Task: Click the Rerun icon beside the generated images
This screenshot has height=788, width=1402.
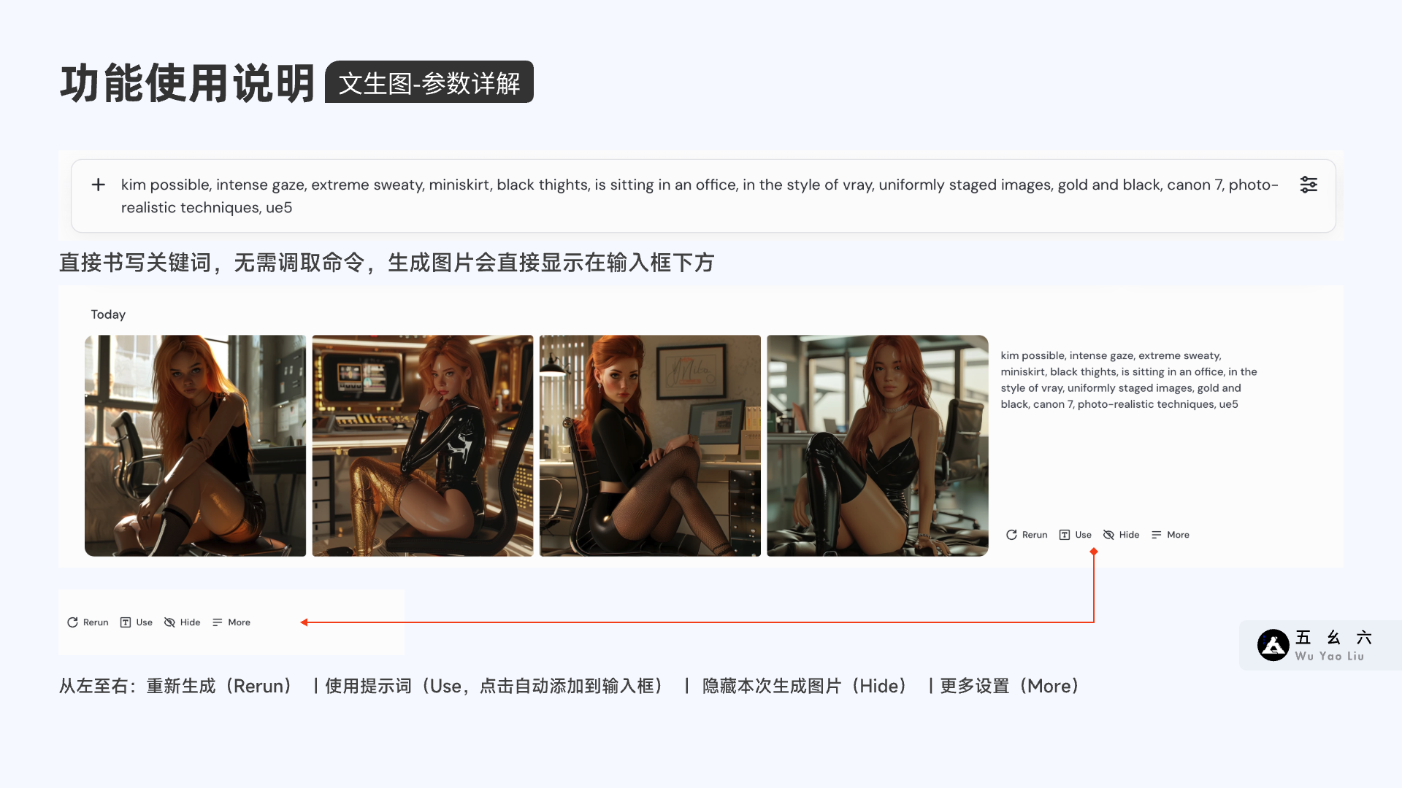Action: (x=1011, y=535)
